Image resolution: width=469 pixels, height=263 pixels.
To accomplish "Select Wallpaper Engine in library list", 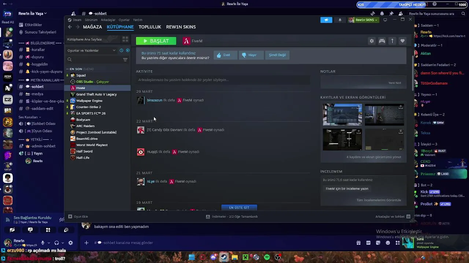I will click(x=97, y=101).
